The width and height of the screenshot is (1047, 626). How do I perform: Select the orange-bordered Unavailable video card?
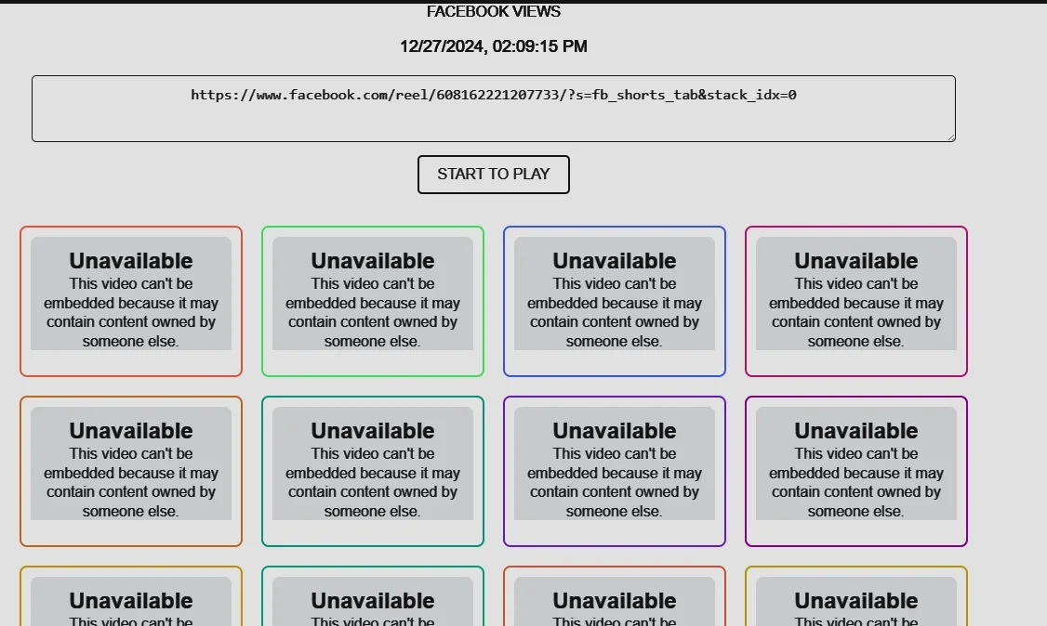click(x=131, y=471)
